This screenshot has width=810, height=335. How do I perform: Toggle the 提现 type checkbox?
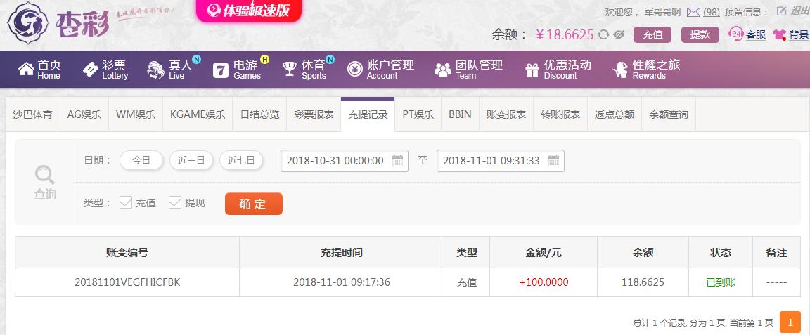click(175, 202)
